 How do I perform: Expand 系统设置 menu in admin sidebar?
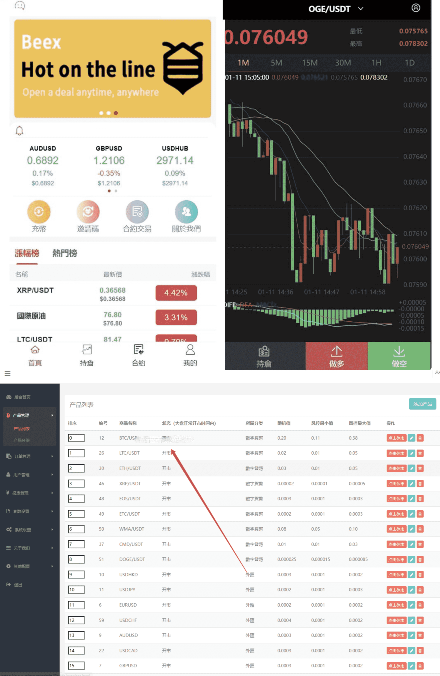29,530
